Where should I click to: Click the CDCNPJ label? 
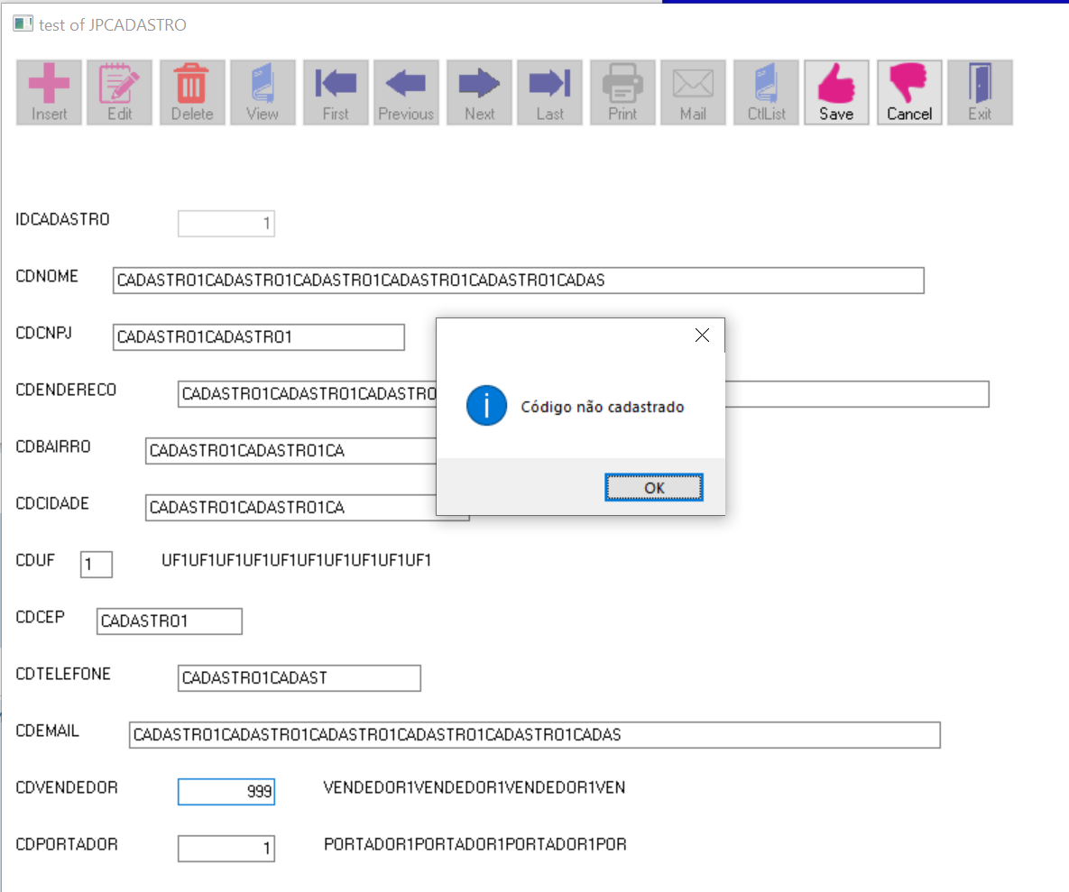coord(43,333)
